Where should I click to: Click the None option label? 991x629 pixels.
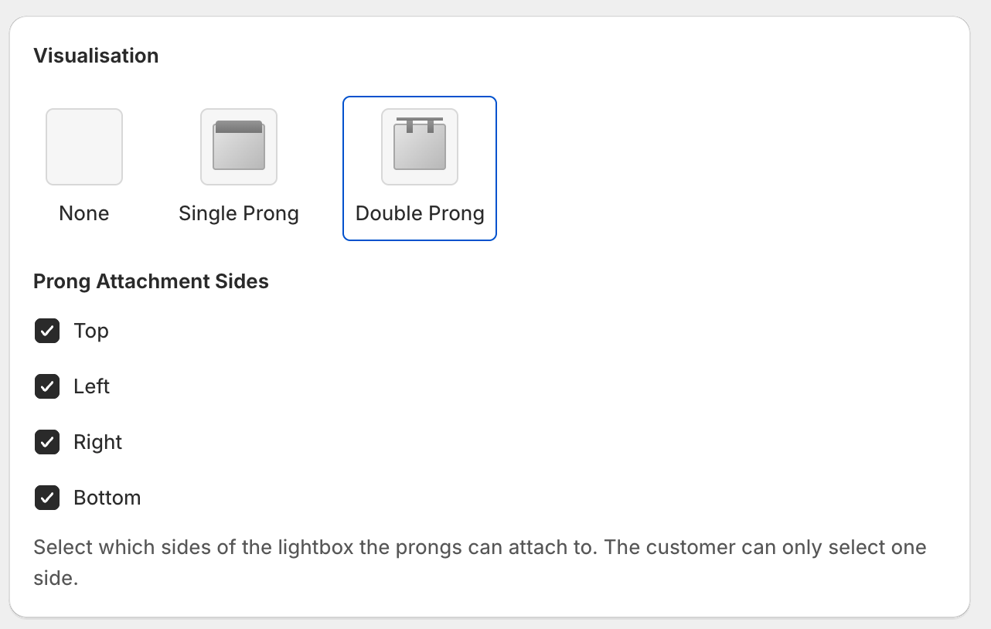[84, 213]
